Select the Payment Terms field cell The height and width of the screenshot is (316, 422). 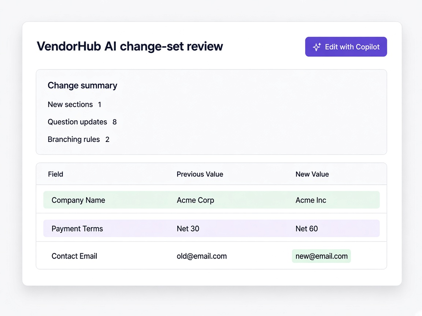coord(77,229)
